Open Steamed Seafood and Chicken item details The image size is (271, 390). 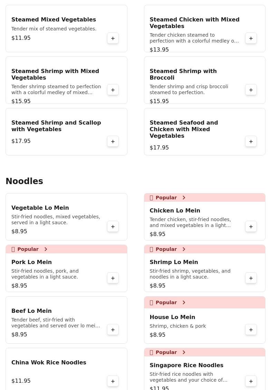click(184, 129)
